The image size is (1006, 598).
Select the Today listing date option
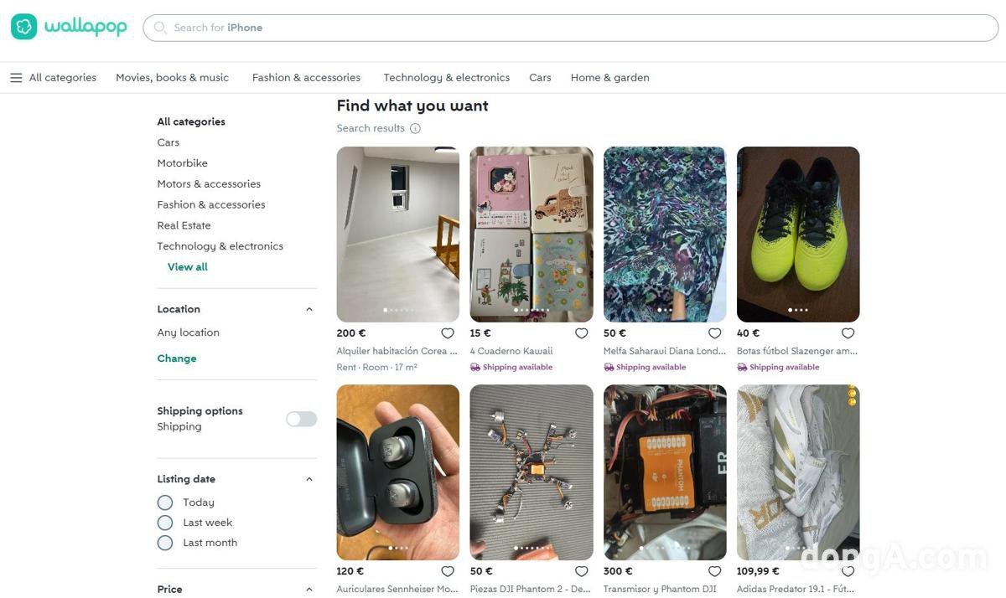(165, 503)
